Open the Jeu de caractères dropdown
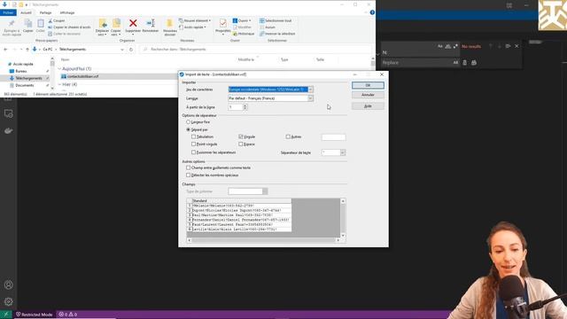The width and height of the screenshot is (567, 319). [310, 89]
